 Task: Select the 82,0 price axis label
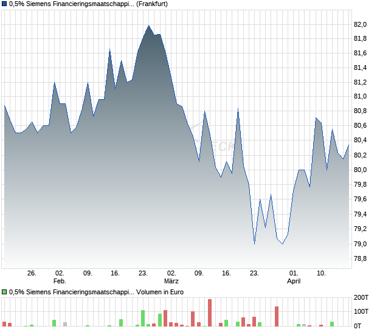click(360, 24)
